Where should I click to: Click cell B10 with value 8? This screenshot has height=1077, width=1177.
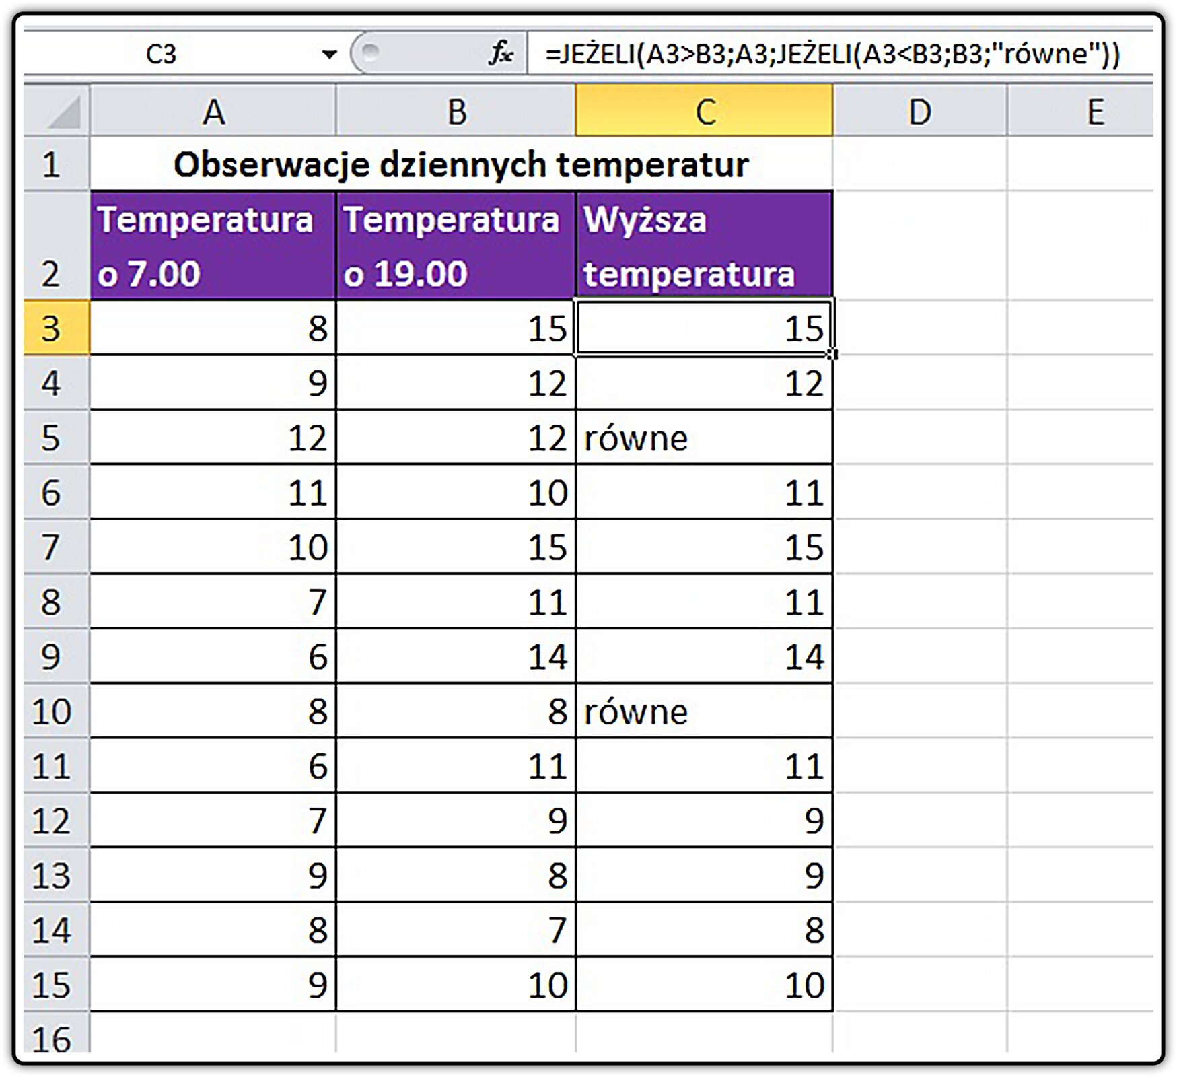(x=456, y=711)
